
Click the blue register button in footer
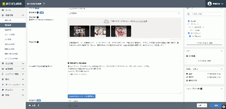pos(216,105)
